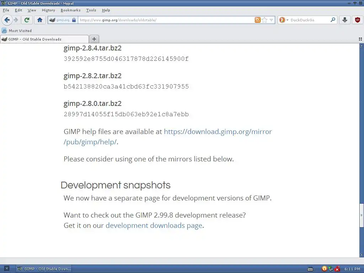Viewport: 364px width, 273px height.
Task: Click the orange circular tray icon
Action: pyautogui.click(x=324, y=269)
